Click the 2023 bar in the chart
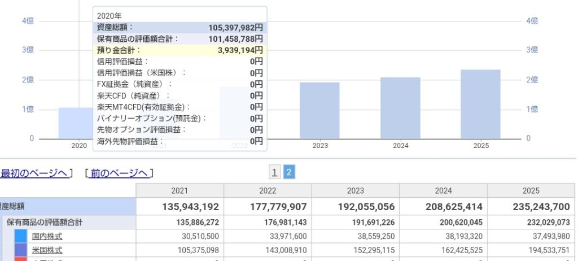Image resolution: width=578 pixels, height=261 pixels. tap(319, 111)
